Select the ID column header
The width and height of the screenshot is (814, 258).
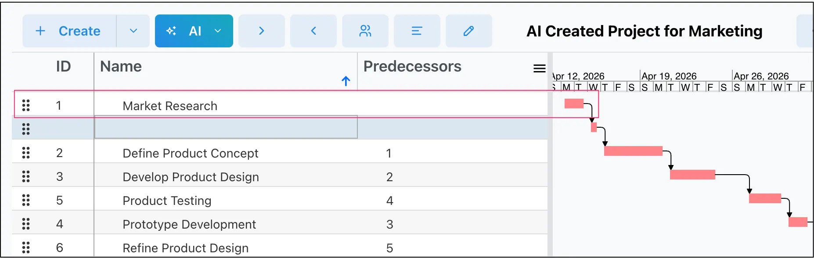(x=63, y=66)
